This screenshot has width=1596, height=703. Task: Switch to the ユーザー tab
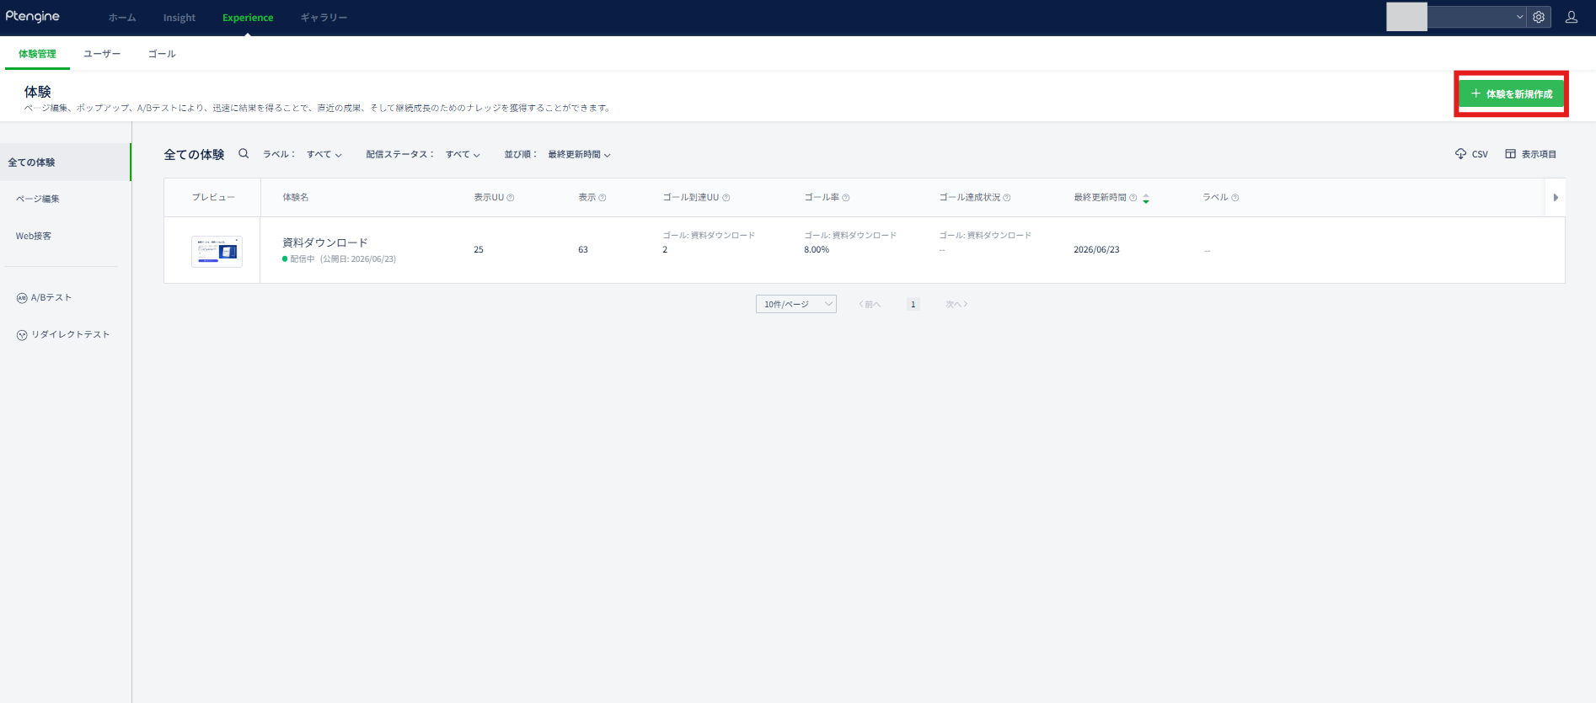point(102,54)
